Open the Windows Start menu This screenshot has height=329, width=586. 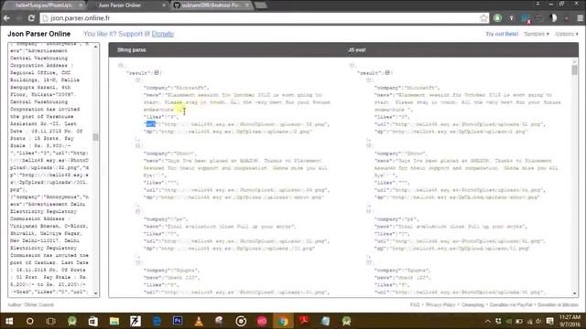point(9,321)
